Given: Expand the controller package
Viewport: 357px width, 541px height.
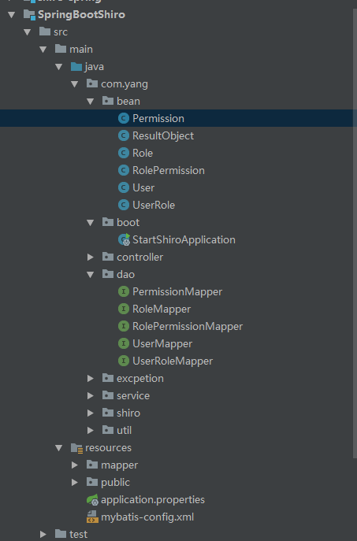Looking at the screenshot, I should (x=91, y=257).
